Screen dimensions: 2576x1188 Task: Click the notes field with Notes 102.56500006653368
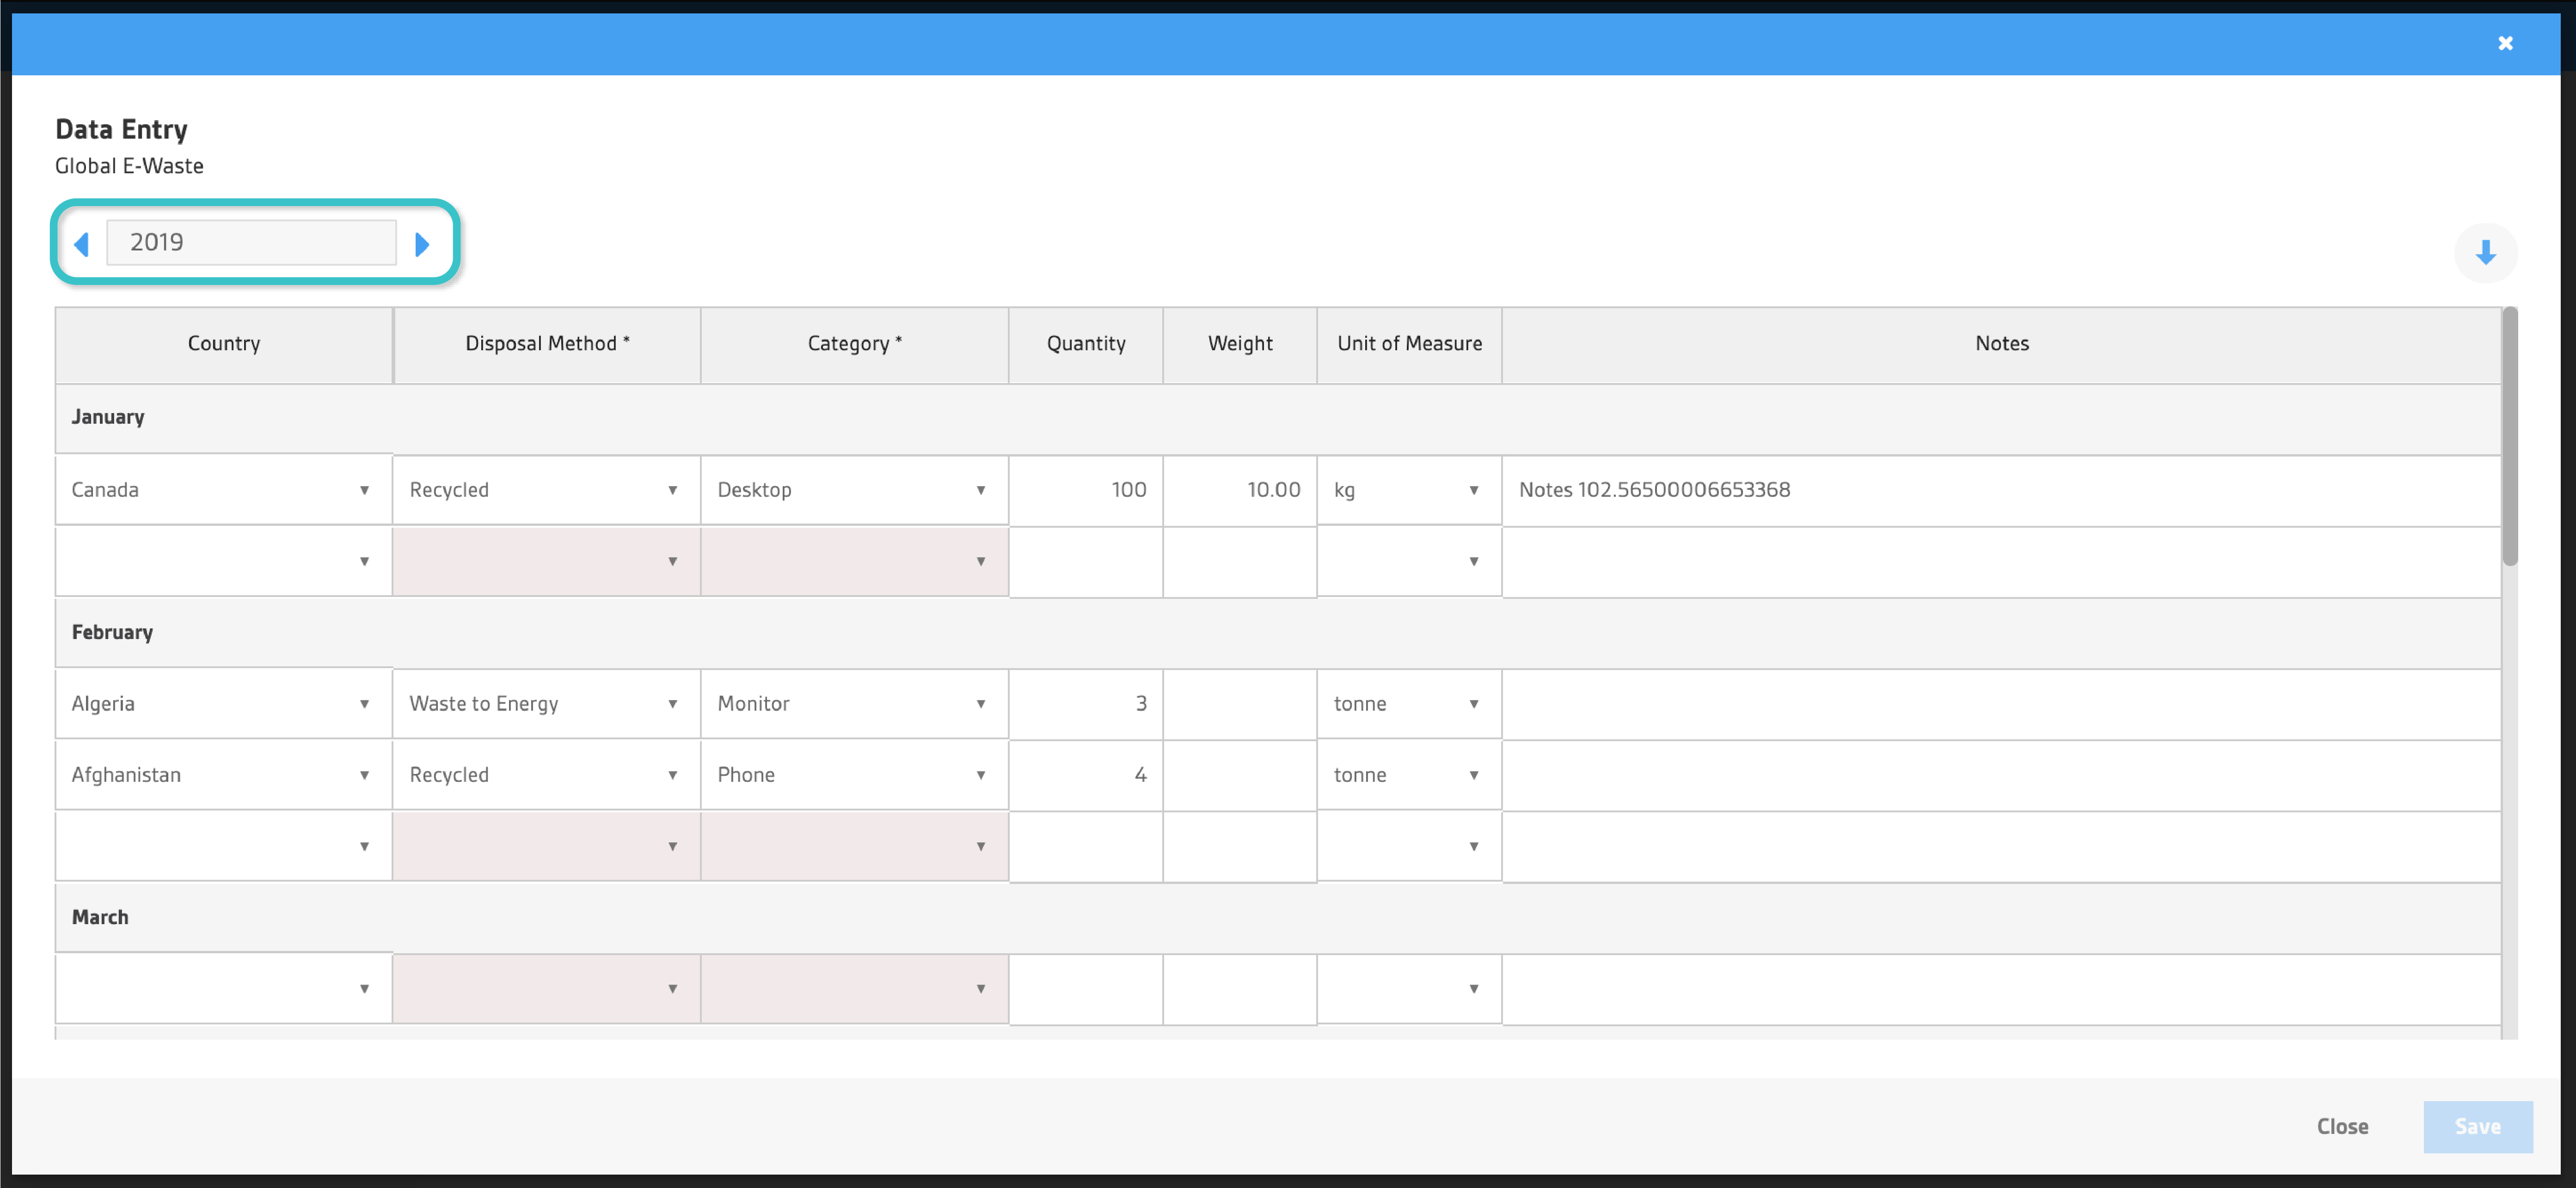pos(2001,490)
